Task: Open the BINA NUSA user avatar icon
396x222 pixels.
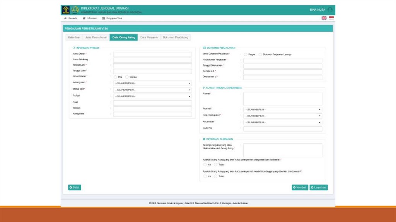Action: coord(330,10)
